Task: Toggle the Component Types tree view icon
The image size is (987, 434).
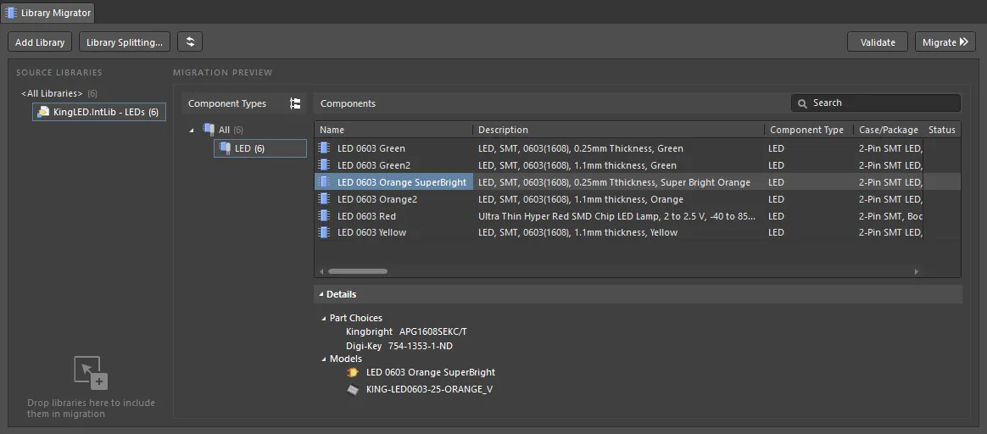Action: 294,103
